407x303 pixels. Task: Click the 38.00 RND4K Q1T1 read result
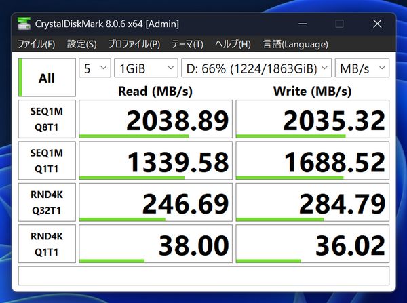[156, 244]
